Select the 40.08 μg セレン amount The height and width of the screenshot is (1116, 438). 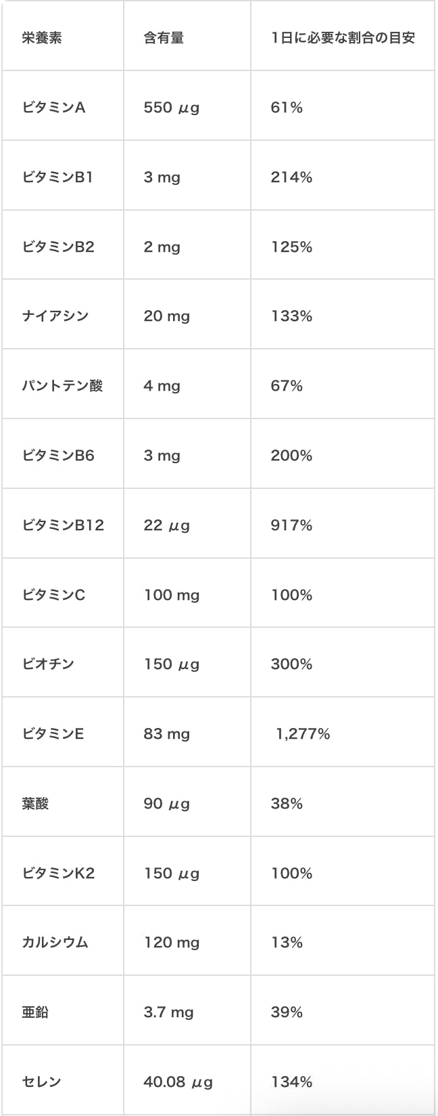[178, 1082]
